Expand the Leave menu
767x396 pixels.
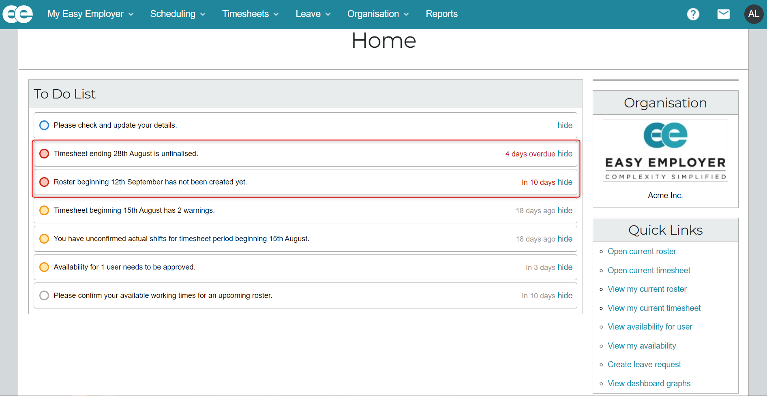coord(313,14)
